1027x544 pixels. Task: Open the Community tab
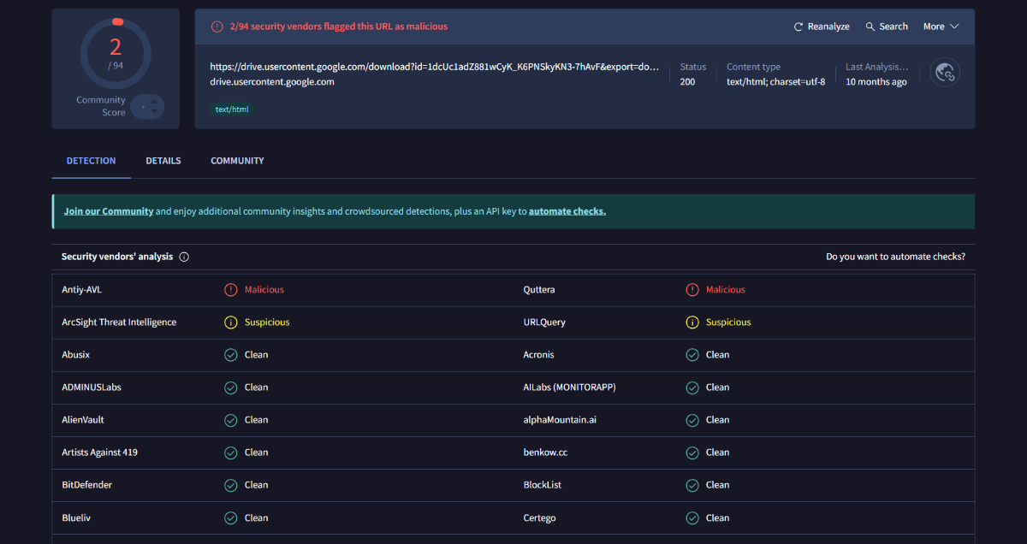click(x=237, y=161)
